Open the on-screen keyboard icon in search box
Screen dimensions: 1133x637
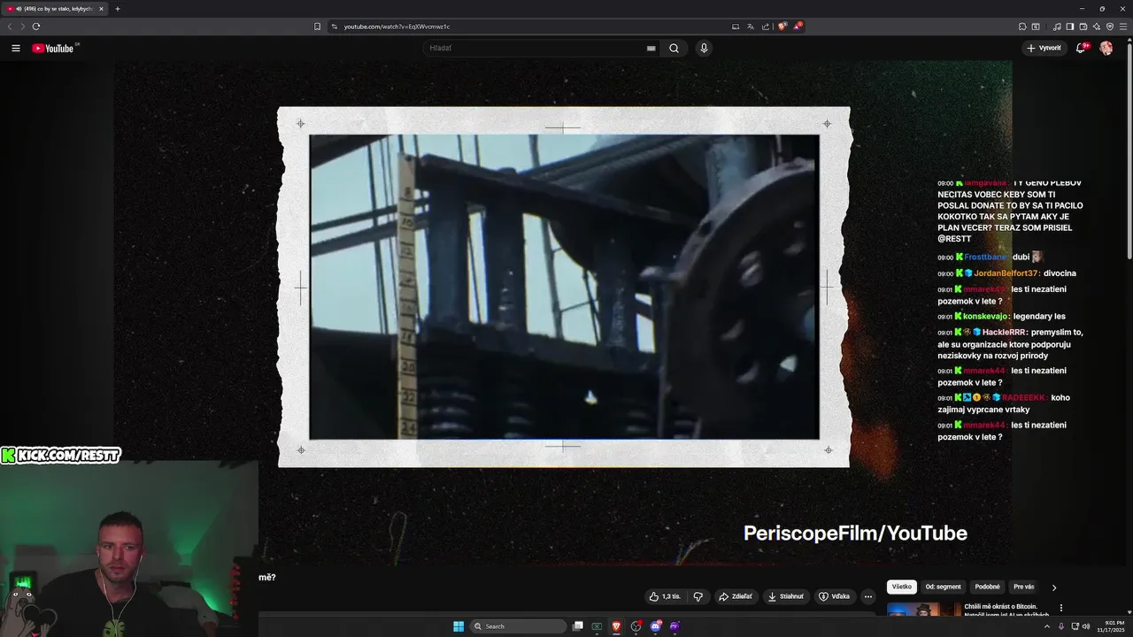651,49
